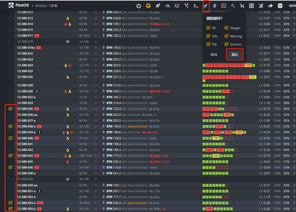Screen dimensions: 296x212
Task: Select checkbox for rig 12-588-036-aa
Action: click(11, 114)
